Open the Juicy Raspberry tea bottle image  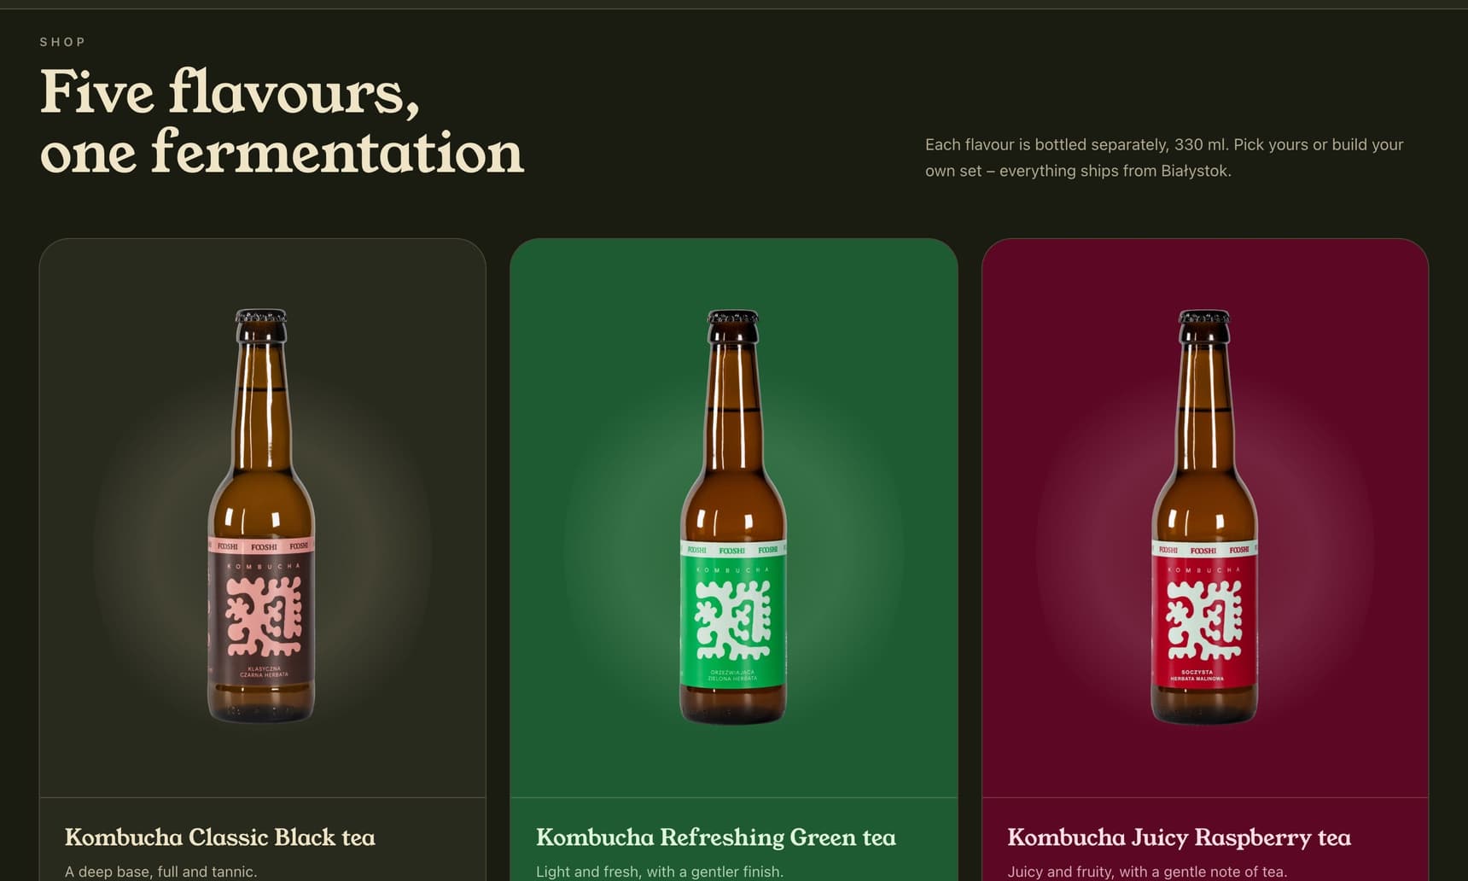click(x=1204, y=517)
